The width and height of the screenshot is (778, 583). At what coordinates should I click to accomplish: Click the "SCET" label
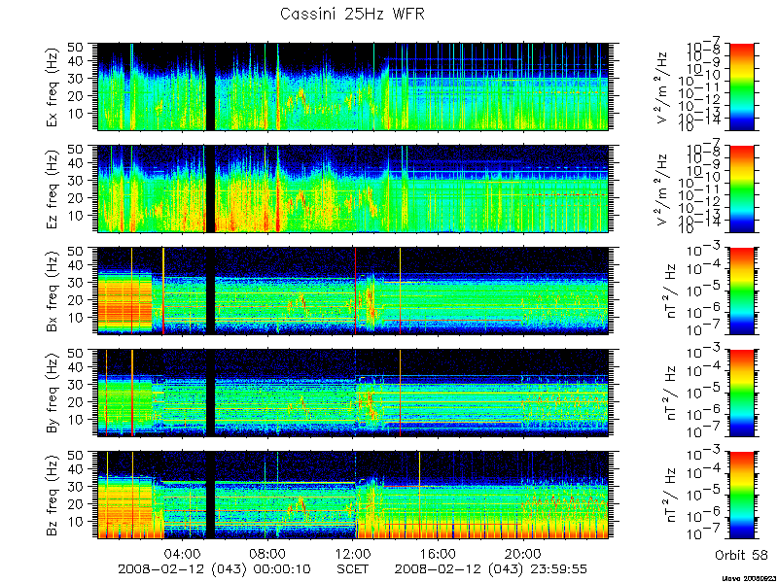coord(353,569)
